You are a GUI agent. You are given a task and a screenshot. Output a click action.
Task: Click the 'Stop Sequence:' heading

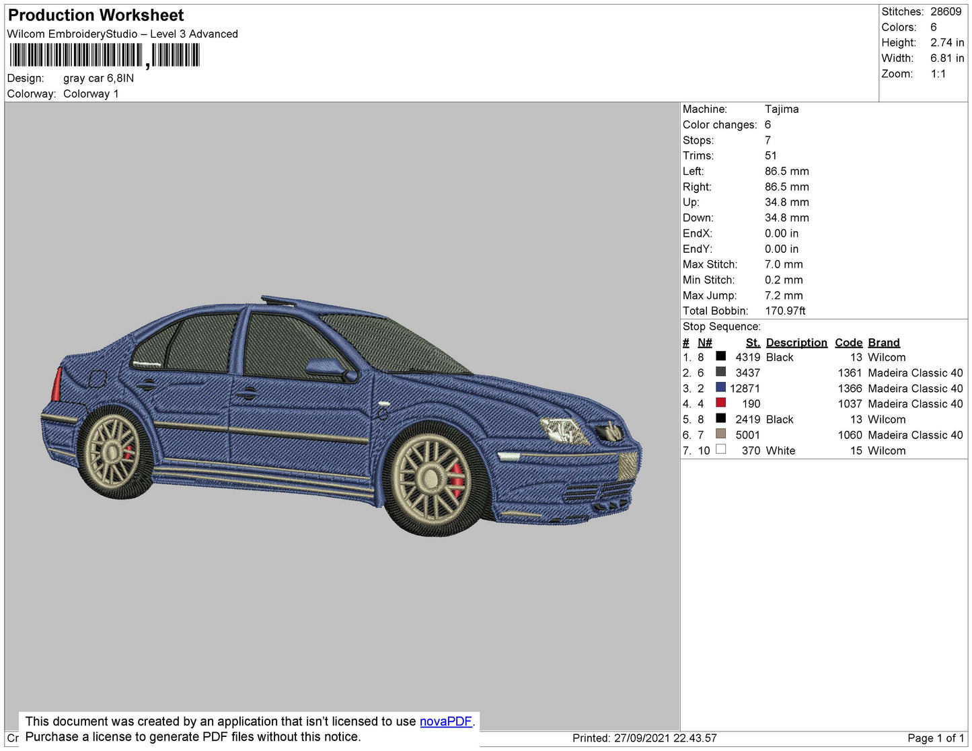point(722,326)
